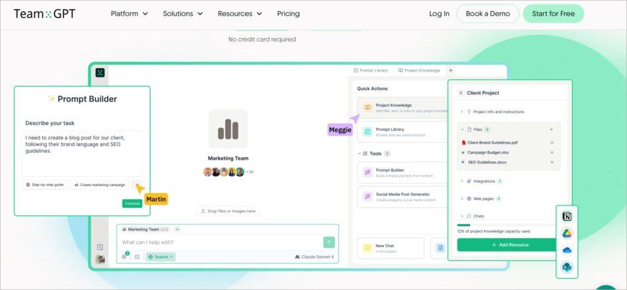627x290 pixels.
Task: Open the Platform dropdown menu
Action: point(129,13)
